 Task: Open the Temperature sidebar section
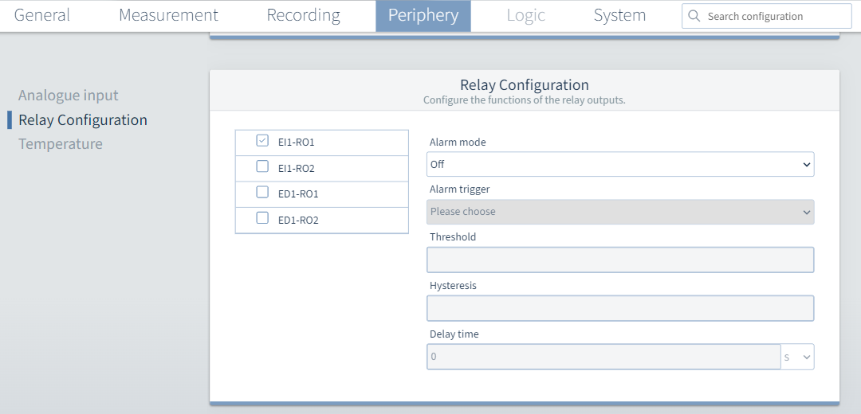pyautogui.click(x=61, y=144)
